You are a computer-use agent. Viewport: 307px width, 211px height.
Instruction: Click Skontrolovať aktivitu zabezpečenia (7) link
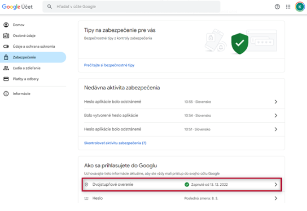(115, 143)
